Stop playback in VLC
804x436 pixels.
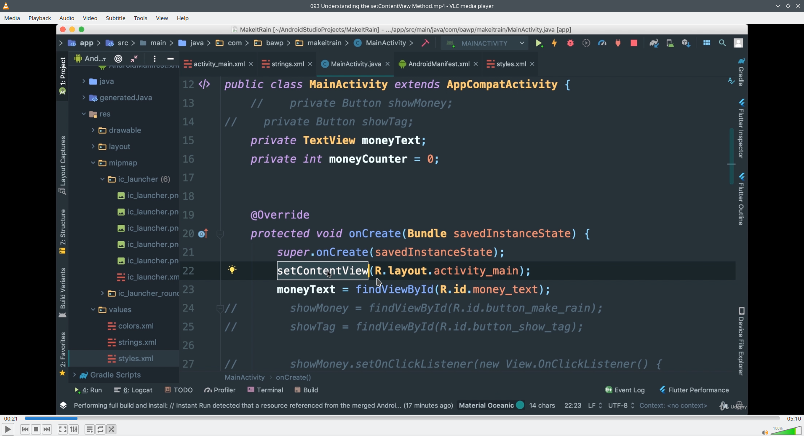point(36,429)
